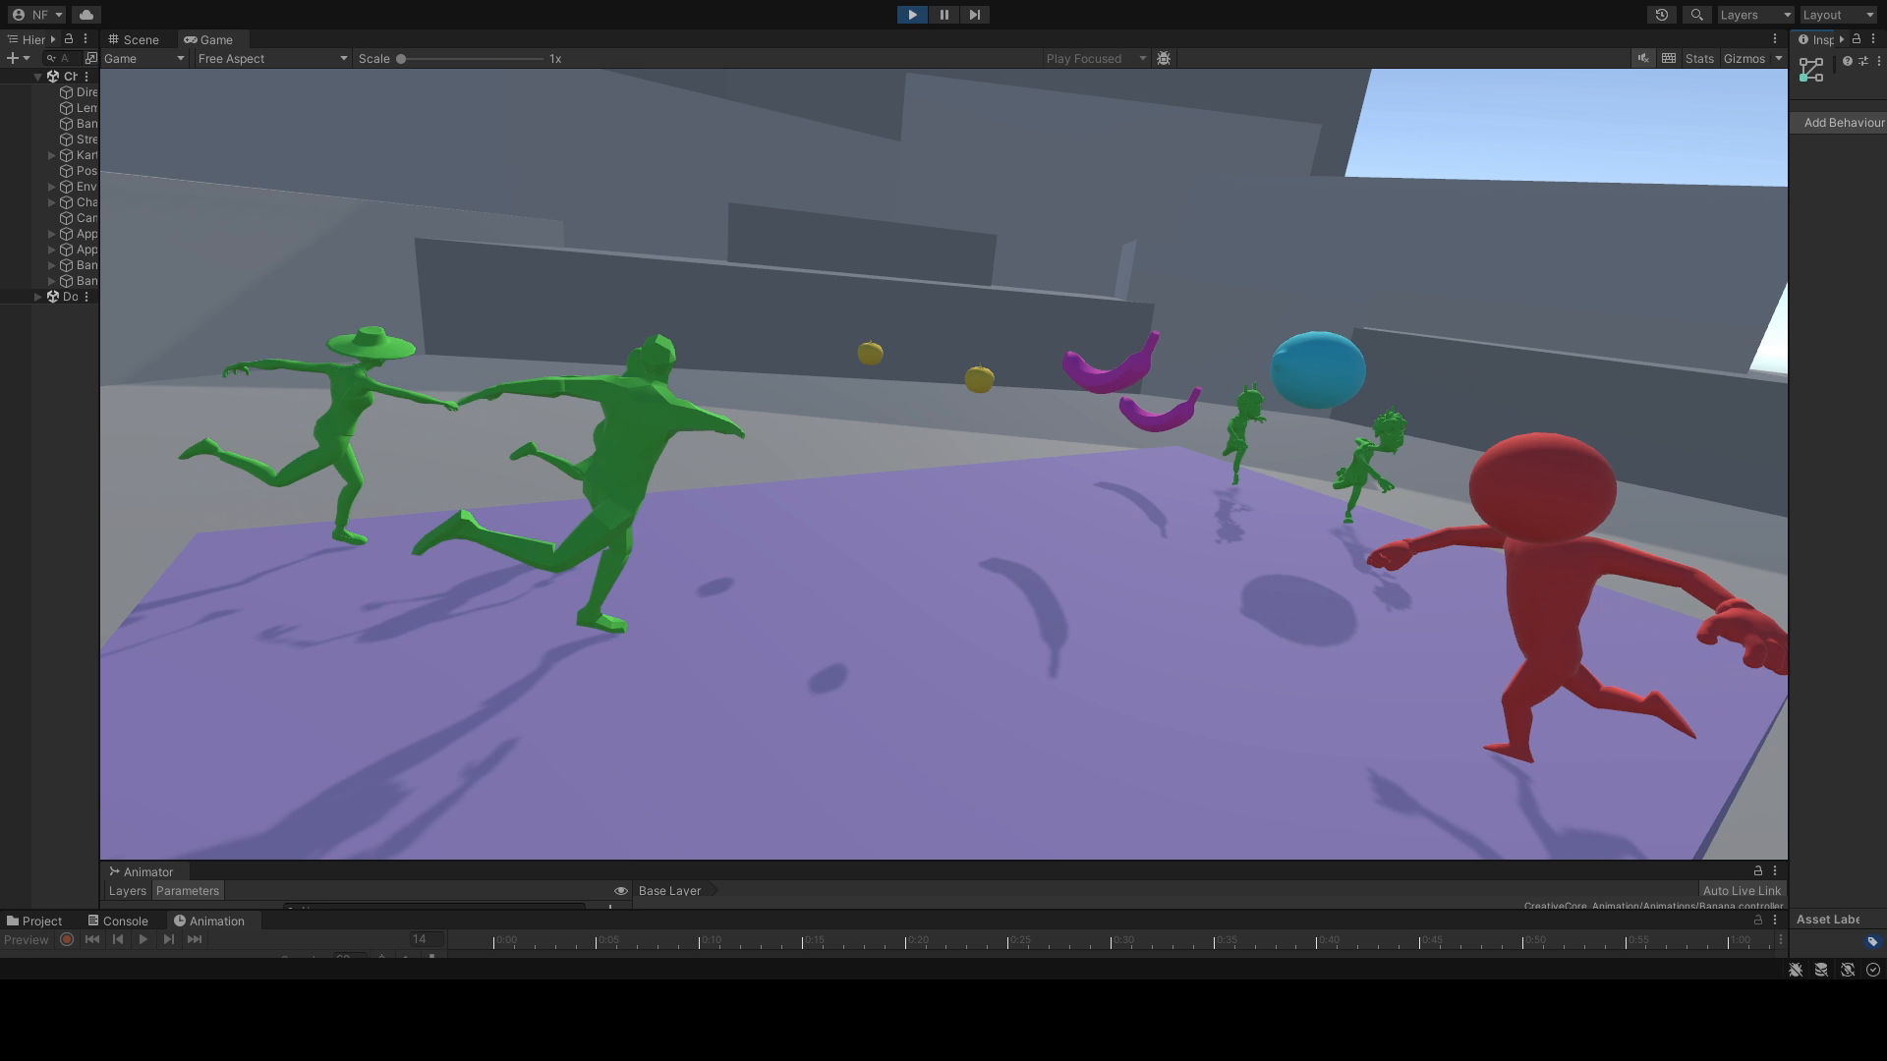The image size is (1887, 1061).
Task: Switch to the Parameters tab in Animator
Action: (x=188, y=890)
